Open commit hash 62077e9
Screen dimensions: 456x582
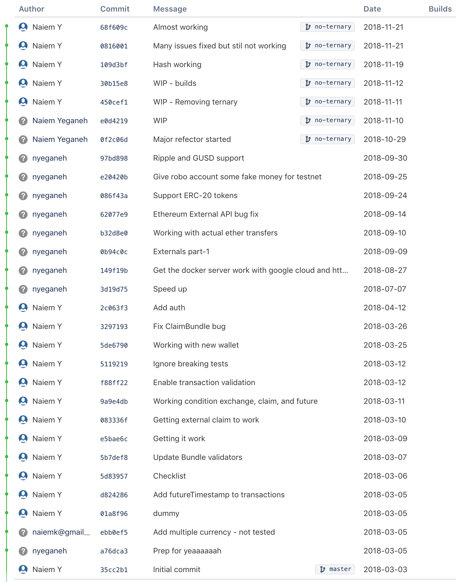coord(114,214)
